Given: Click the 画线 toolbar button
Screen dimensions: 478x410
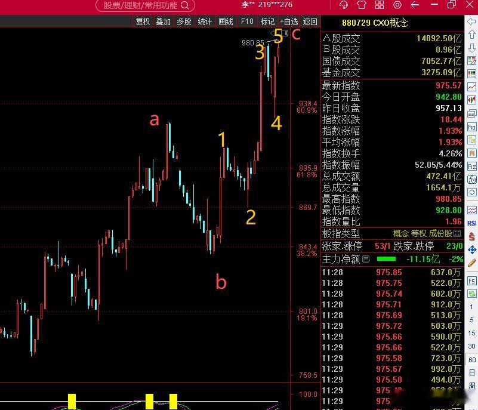Looking at the screenshot, I should click(x=226, y=21).
